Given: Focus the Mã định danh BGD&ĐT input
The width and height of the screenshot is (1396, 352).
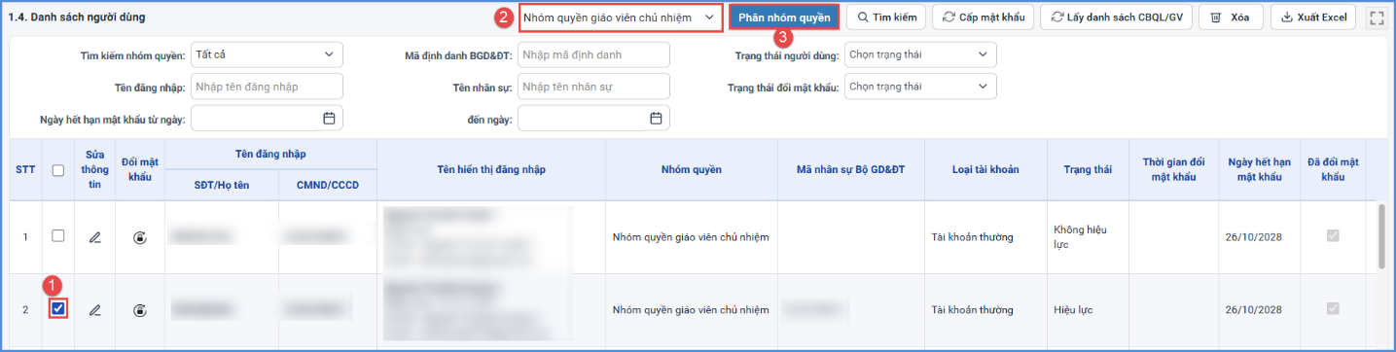Looking at the screenshot, I should click(x=593, y=54).
